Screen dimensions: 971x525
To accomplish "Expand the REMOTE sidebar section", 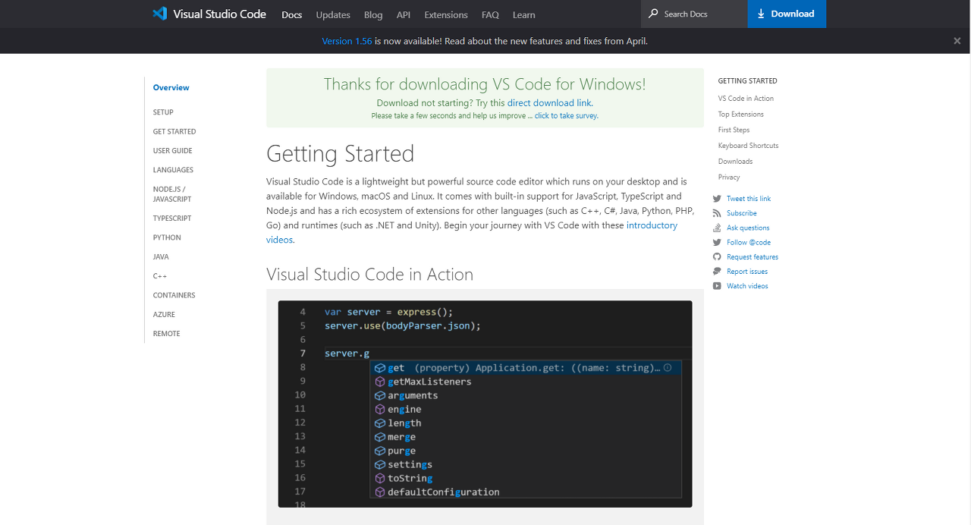I will pyautogui.click(x=166, y=334).
